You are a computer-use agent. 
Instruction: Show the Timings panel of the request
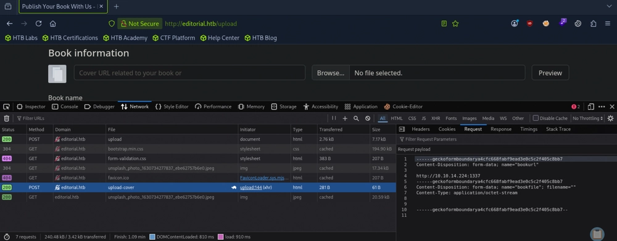pyautogui.click(x=529, y=129)
